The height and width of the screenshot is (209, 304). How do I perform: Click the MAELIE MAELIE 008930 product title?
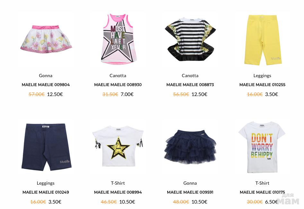click(x=118, y=85)
